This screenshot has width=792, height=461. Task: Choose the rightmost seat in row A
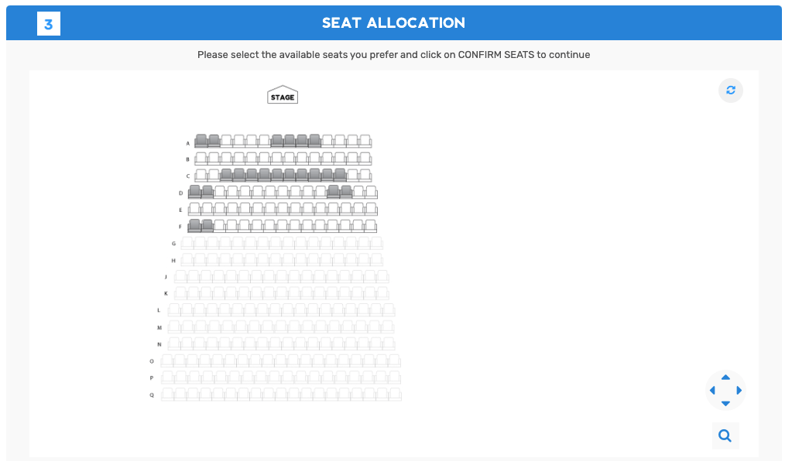(365, 141)
